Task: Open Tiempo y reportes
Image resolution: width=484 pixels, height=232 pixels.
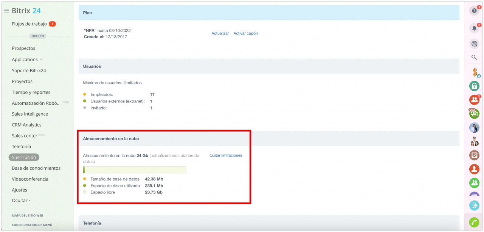Action: [31, 92]
